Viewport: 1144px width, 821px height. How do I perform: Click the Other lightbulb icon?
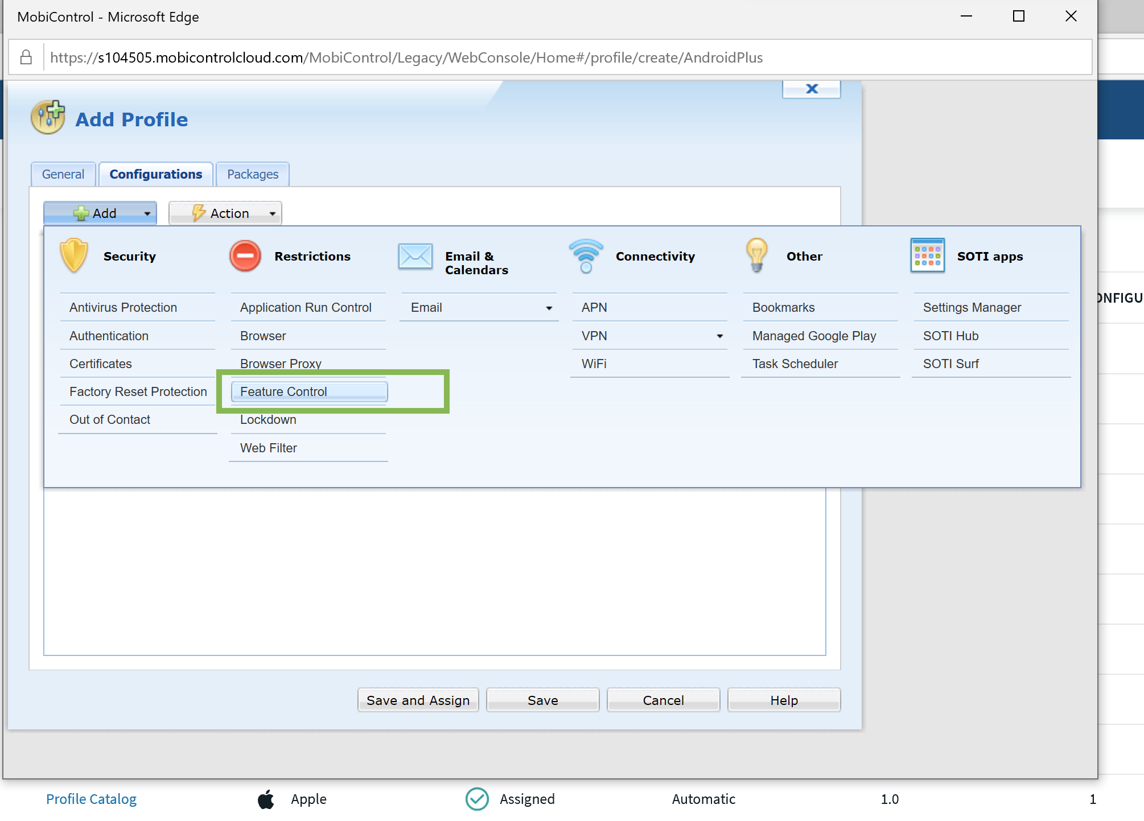[x=757, y=255]
